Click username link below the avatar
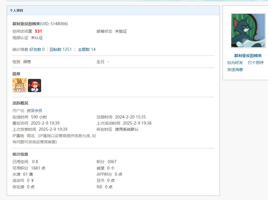 (x=248, y=56)
